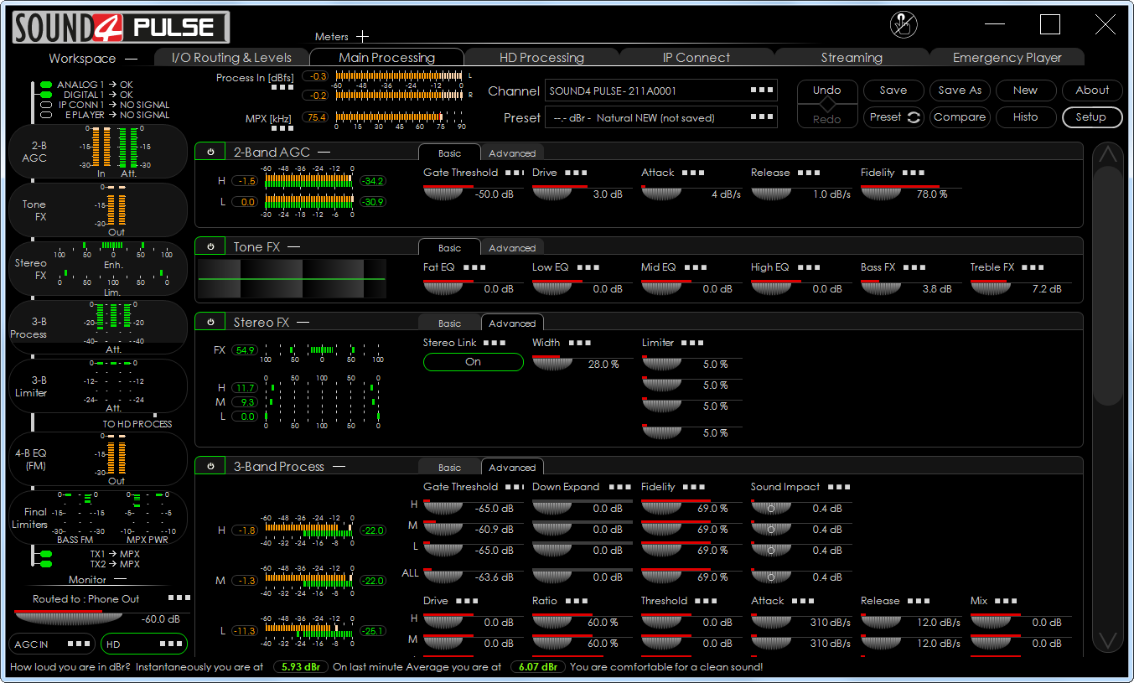Open options dots next to Bass FX
Screen dimensions: 1134x683
click(914, 267)
